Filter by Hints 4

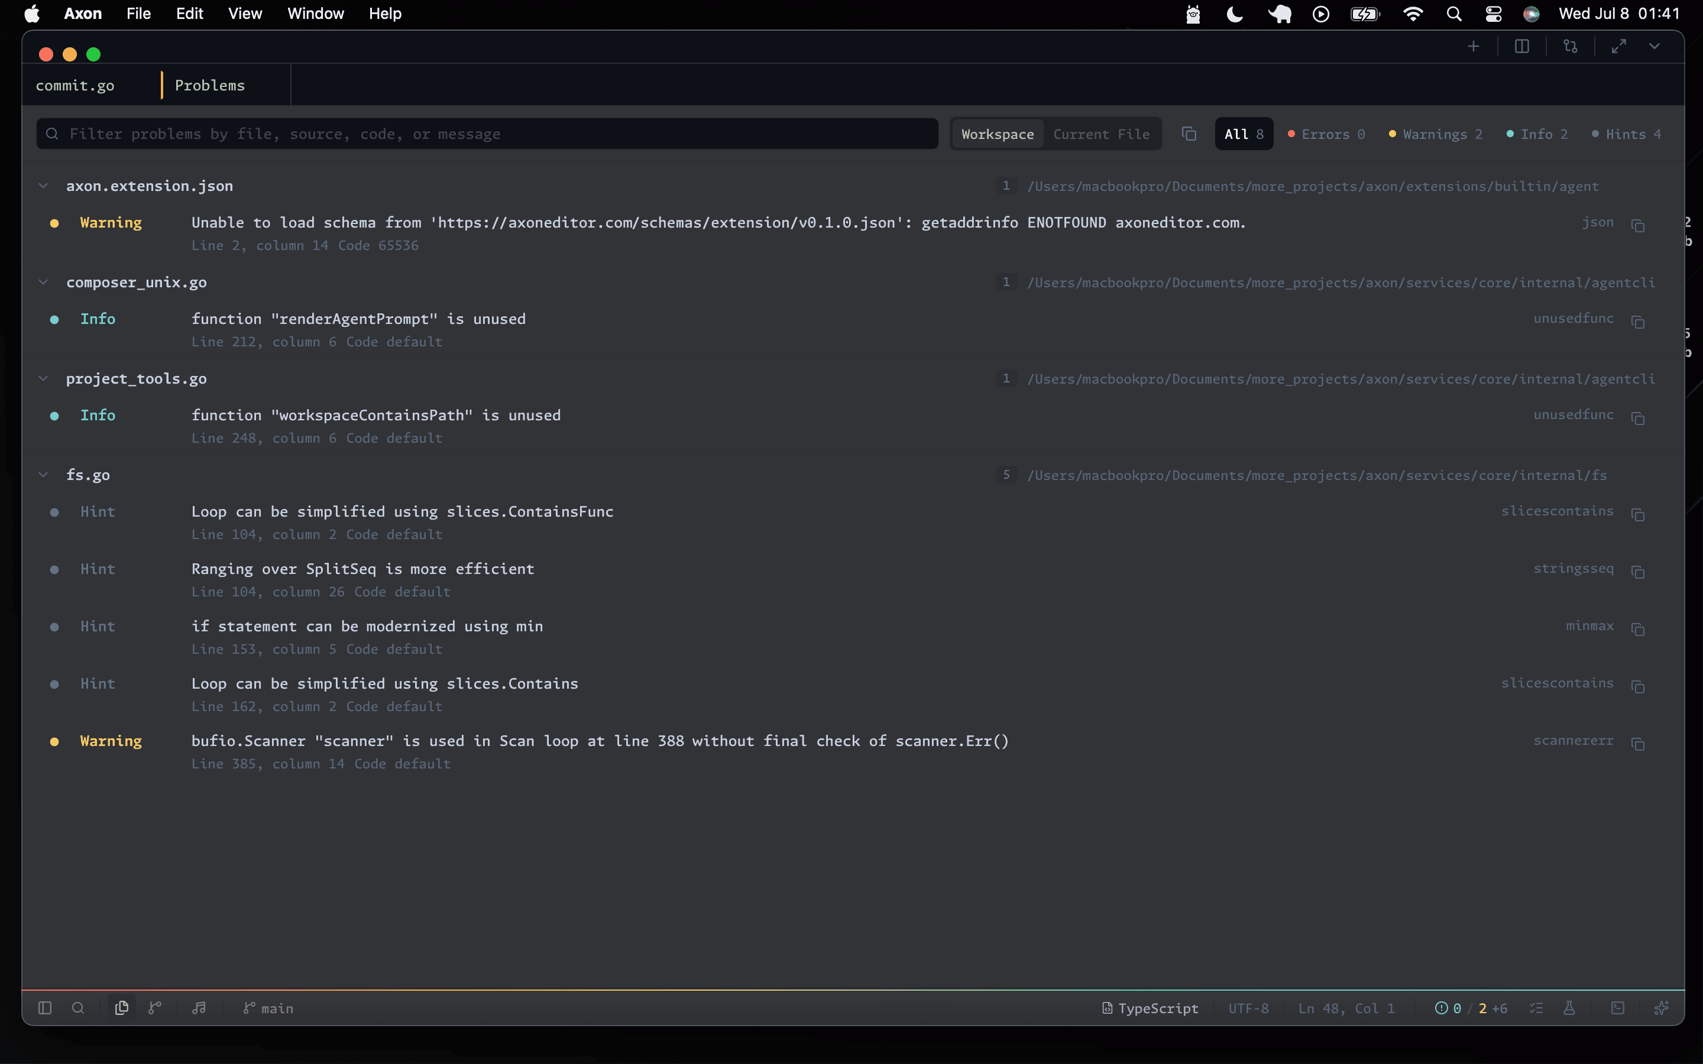[1626, 134]
